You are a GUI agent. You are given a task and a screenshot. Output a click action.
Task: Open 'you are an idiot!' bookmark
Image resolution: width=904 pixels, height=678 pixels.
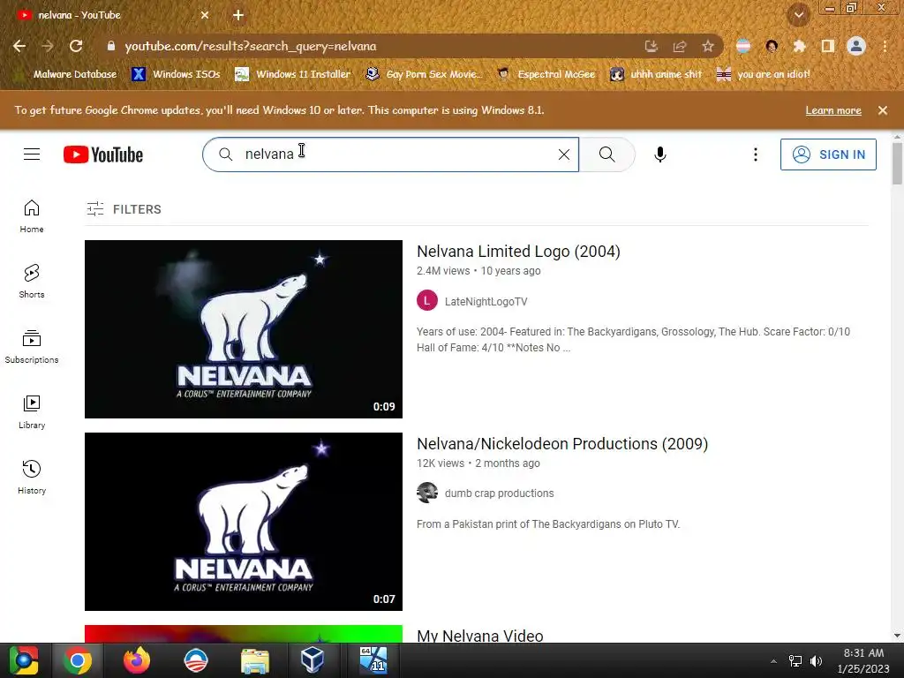click(x=763, y=74)
